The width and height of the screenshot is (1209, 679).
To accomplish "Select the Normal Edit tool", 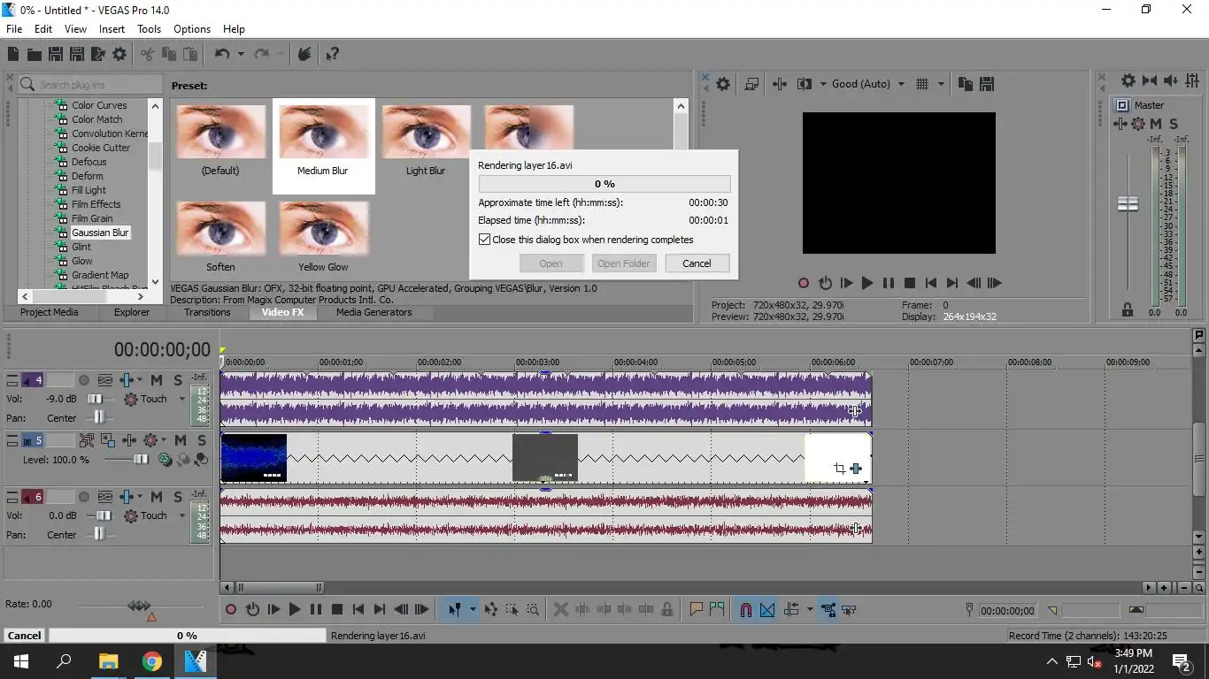I will pyautogui.click(x=454, y=609).
